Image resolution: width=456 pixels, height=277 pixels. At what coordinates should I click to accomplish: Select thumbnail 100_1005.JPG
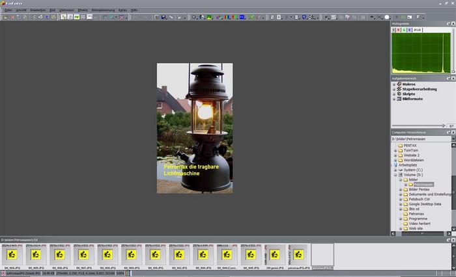36,257
